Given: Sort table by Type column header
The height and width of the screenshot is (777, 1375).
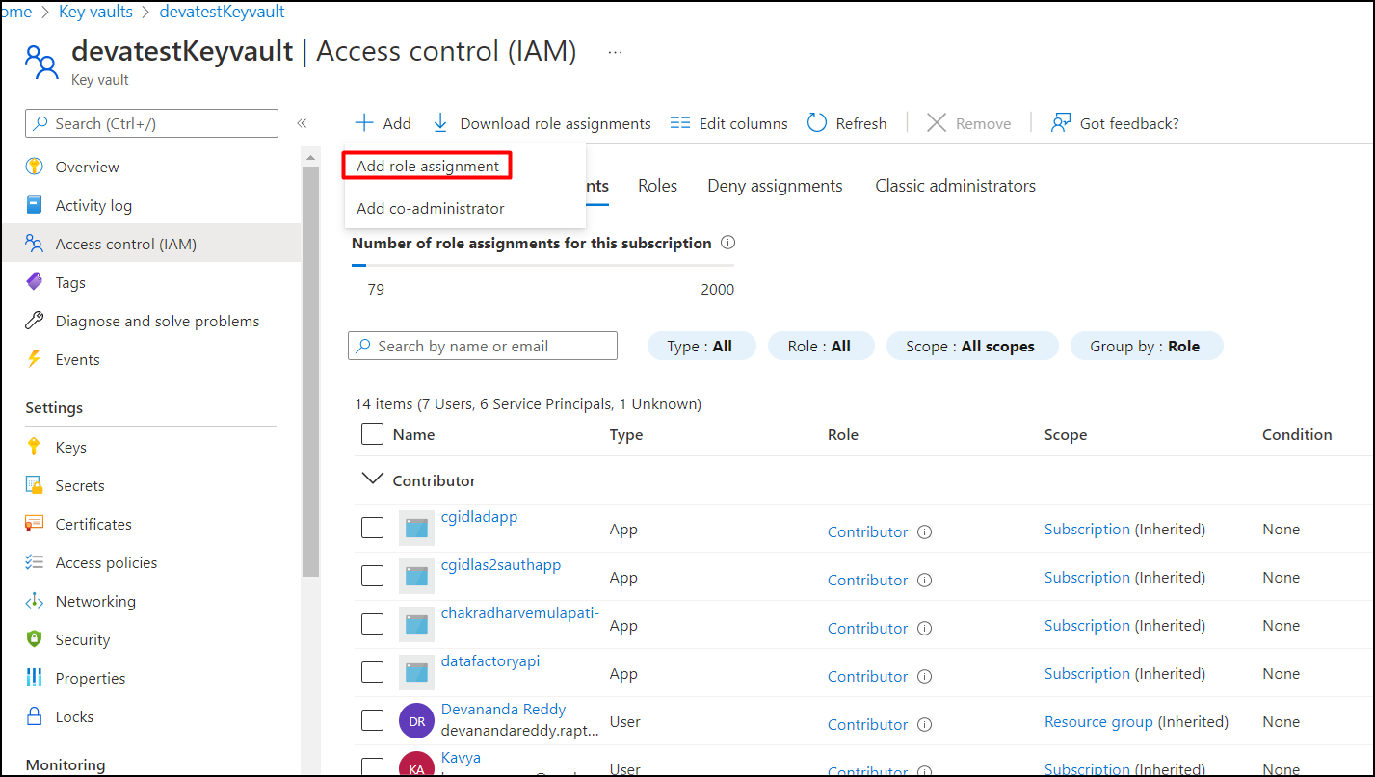Looking at the screenshot, I should pos(626,434).
